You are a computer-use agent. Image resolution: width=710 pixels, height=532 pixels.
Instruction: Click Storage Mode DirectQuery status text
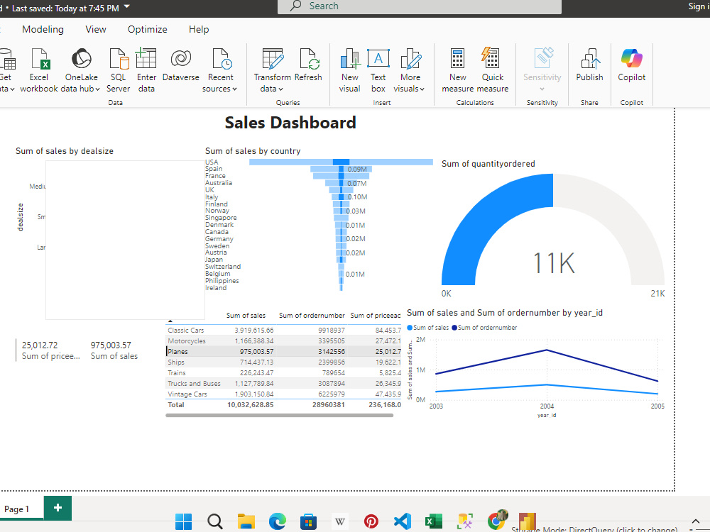coord(594,529)
